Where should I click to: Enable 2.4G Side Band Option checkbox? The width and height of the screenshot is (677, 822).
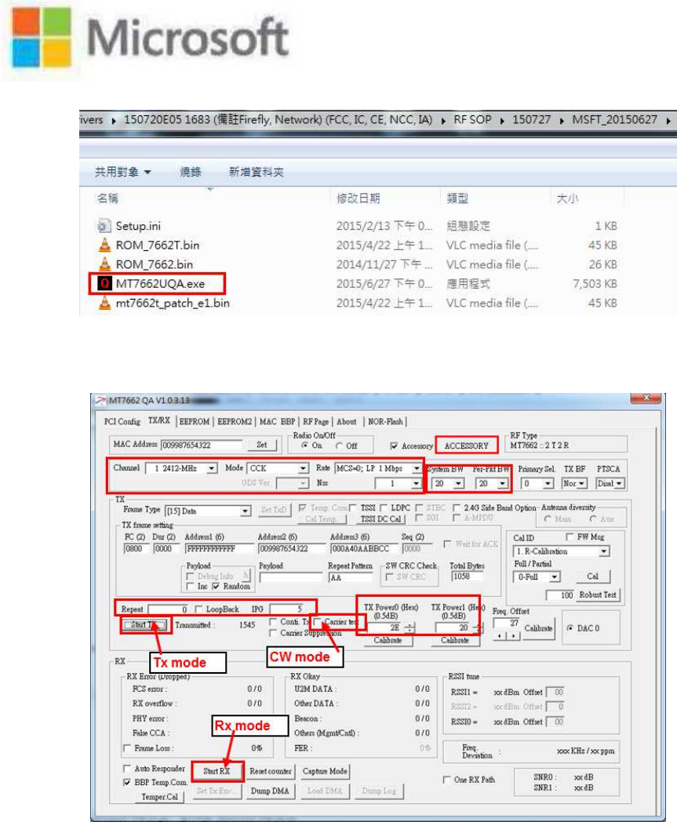tap(457, 507)
